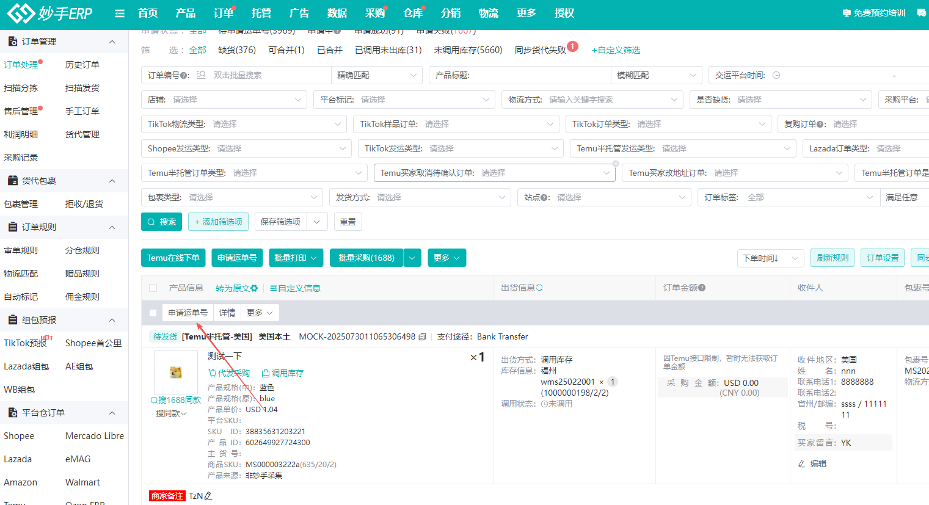The height and width of the screenshot is (505, 929).
Task: Open 扫描发货 in the sidebar
Action: (82, 88)
